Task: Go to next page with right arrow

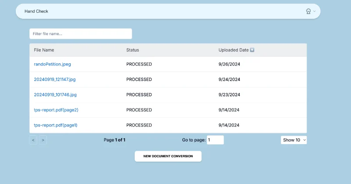Action: 43,140
